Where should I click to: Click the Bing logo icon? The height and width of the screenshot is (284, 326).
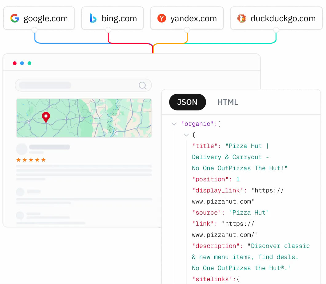[93, 18]
